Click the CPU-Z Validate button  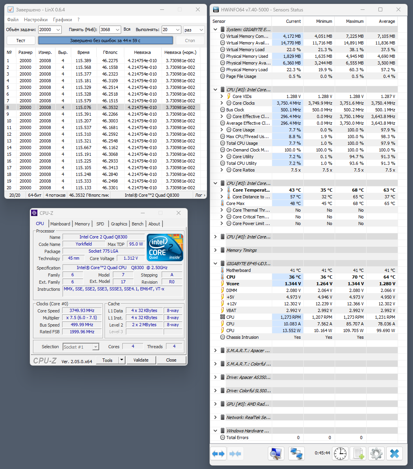[141, 360]
